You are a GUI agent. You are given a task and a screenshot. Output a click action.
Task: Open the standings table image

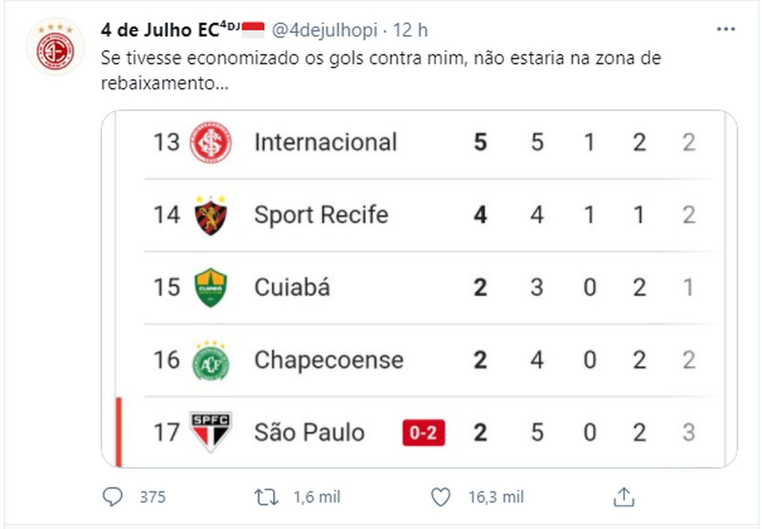pos(419,289)
